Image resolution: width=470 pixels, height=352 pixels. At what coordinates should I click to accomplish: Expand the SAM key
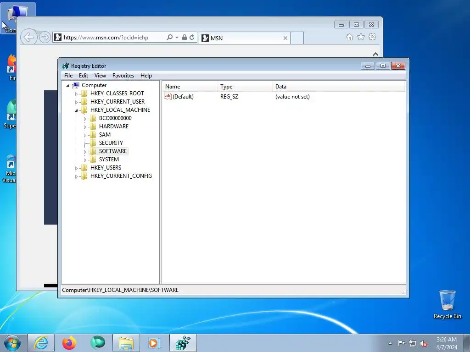tap(85, 135)
